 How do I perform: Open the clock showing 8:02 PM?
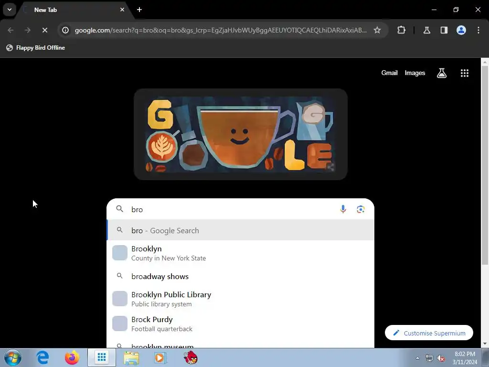point(465,358)
